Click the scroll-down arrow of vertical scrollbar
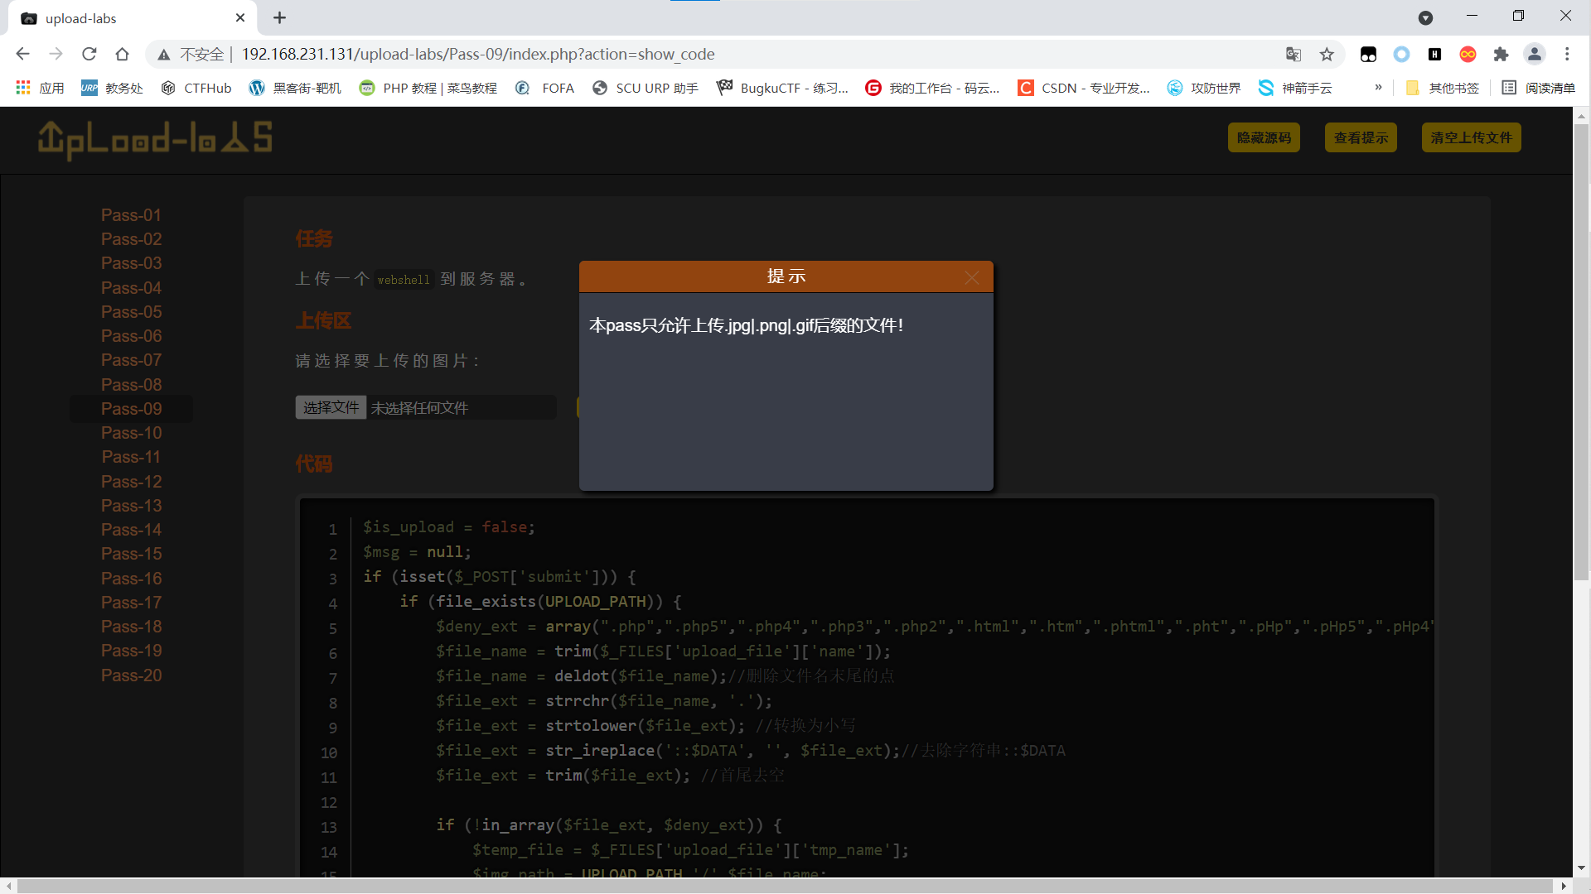1591x894 pixels. pyautogui.click(x=1581, y=868)
